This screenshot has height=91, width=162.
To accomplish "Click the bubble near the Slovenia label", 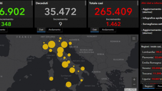I will point(70,43).
